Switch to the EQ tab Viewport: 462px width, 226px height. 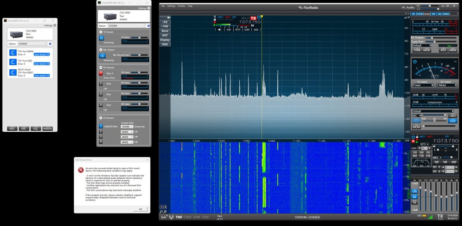[439, 14]
